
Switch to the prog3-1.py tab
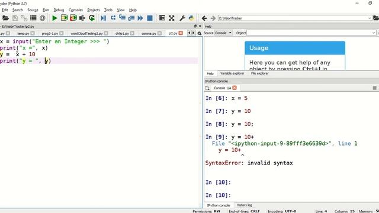50,33
